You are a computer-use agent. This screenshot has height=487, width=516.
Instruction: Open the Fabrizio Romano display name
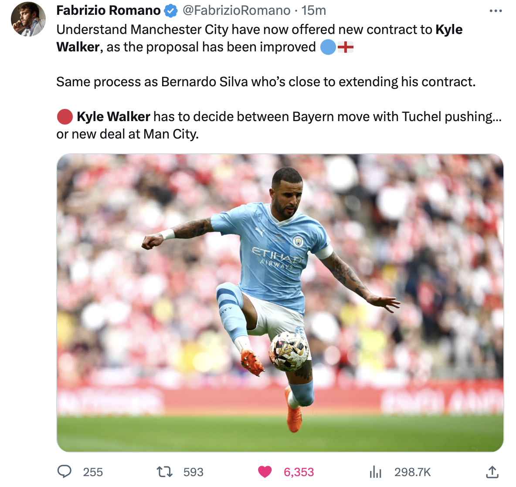click(108, 10)
